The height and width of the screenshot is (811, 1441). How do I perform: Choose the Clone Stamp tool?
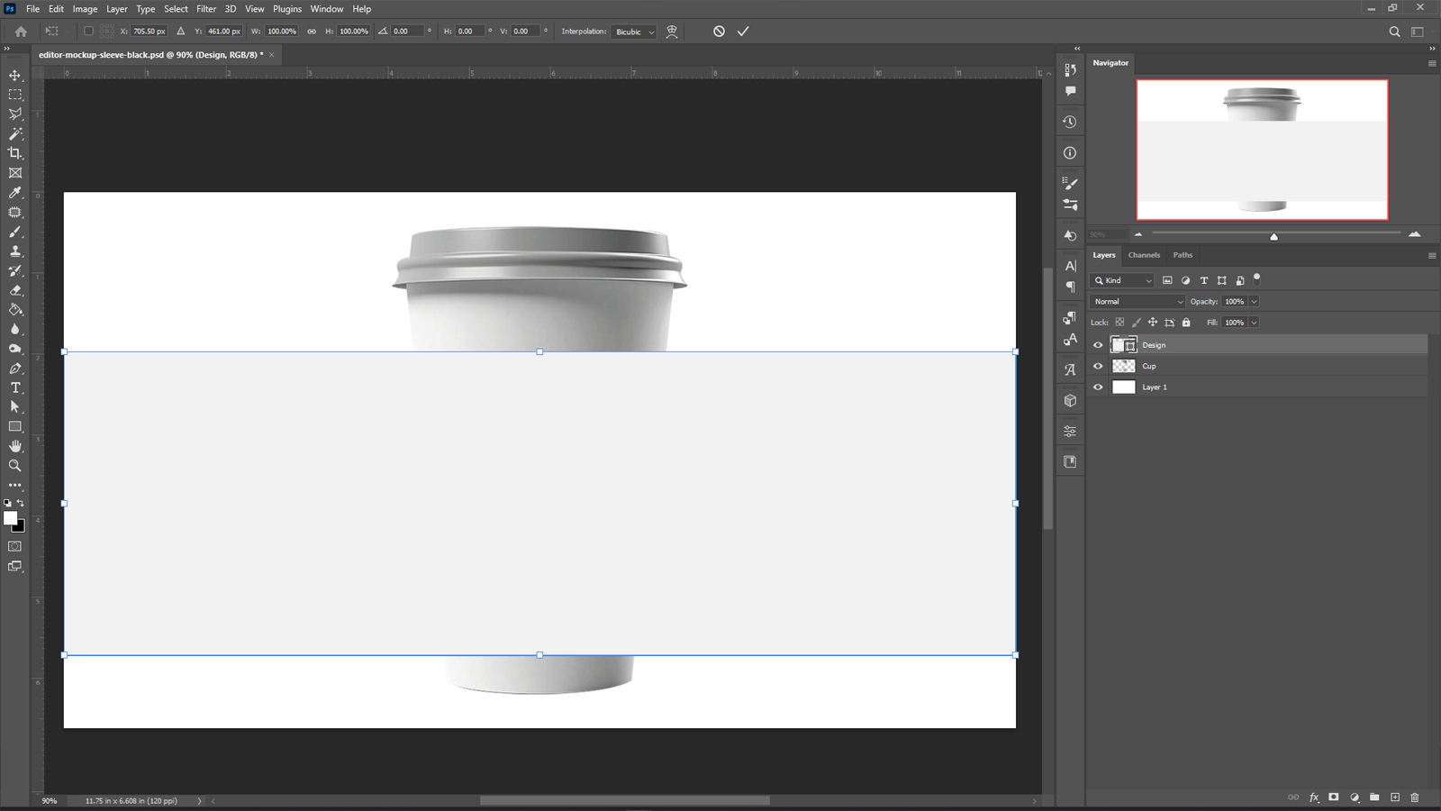14,250
